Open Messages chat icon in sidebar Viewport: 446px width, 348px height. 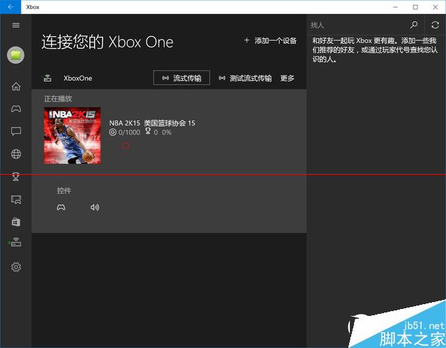coord(16,132)
